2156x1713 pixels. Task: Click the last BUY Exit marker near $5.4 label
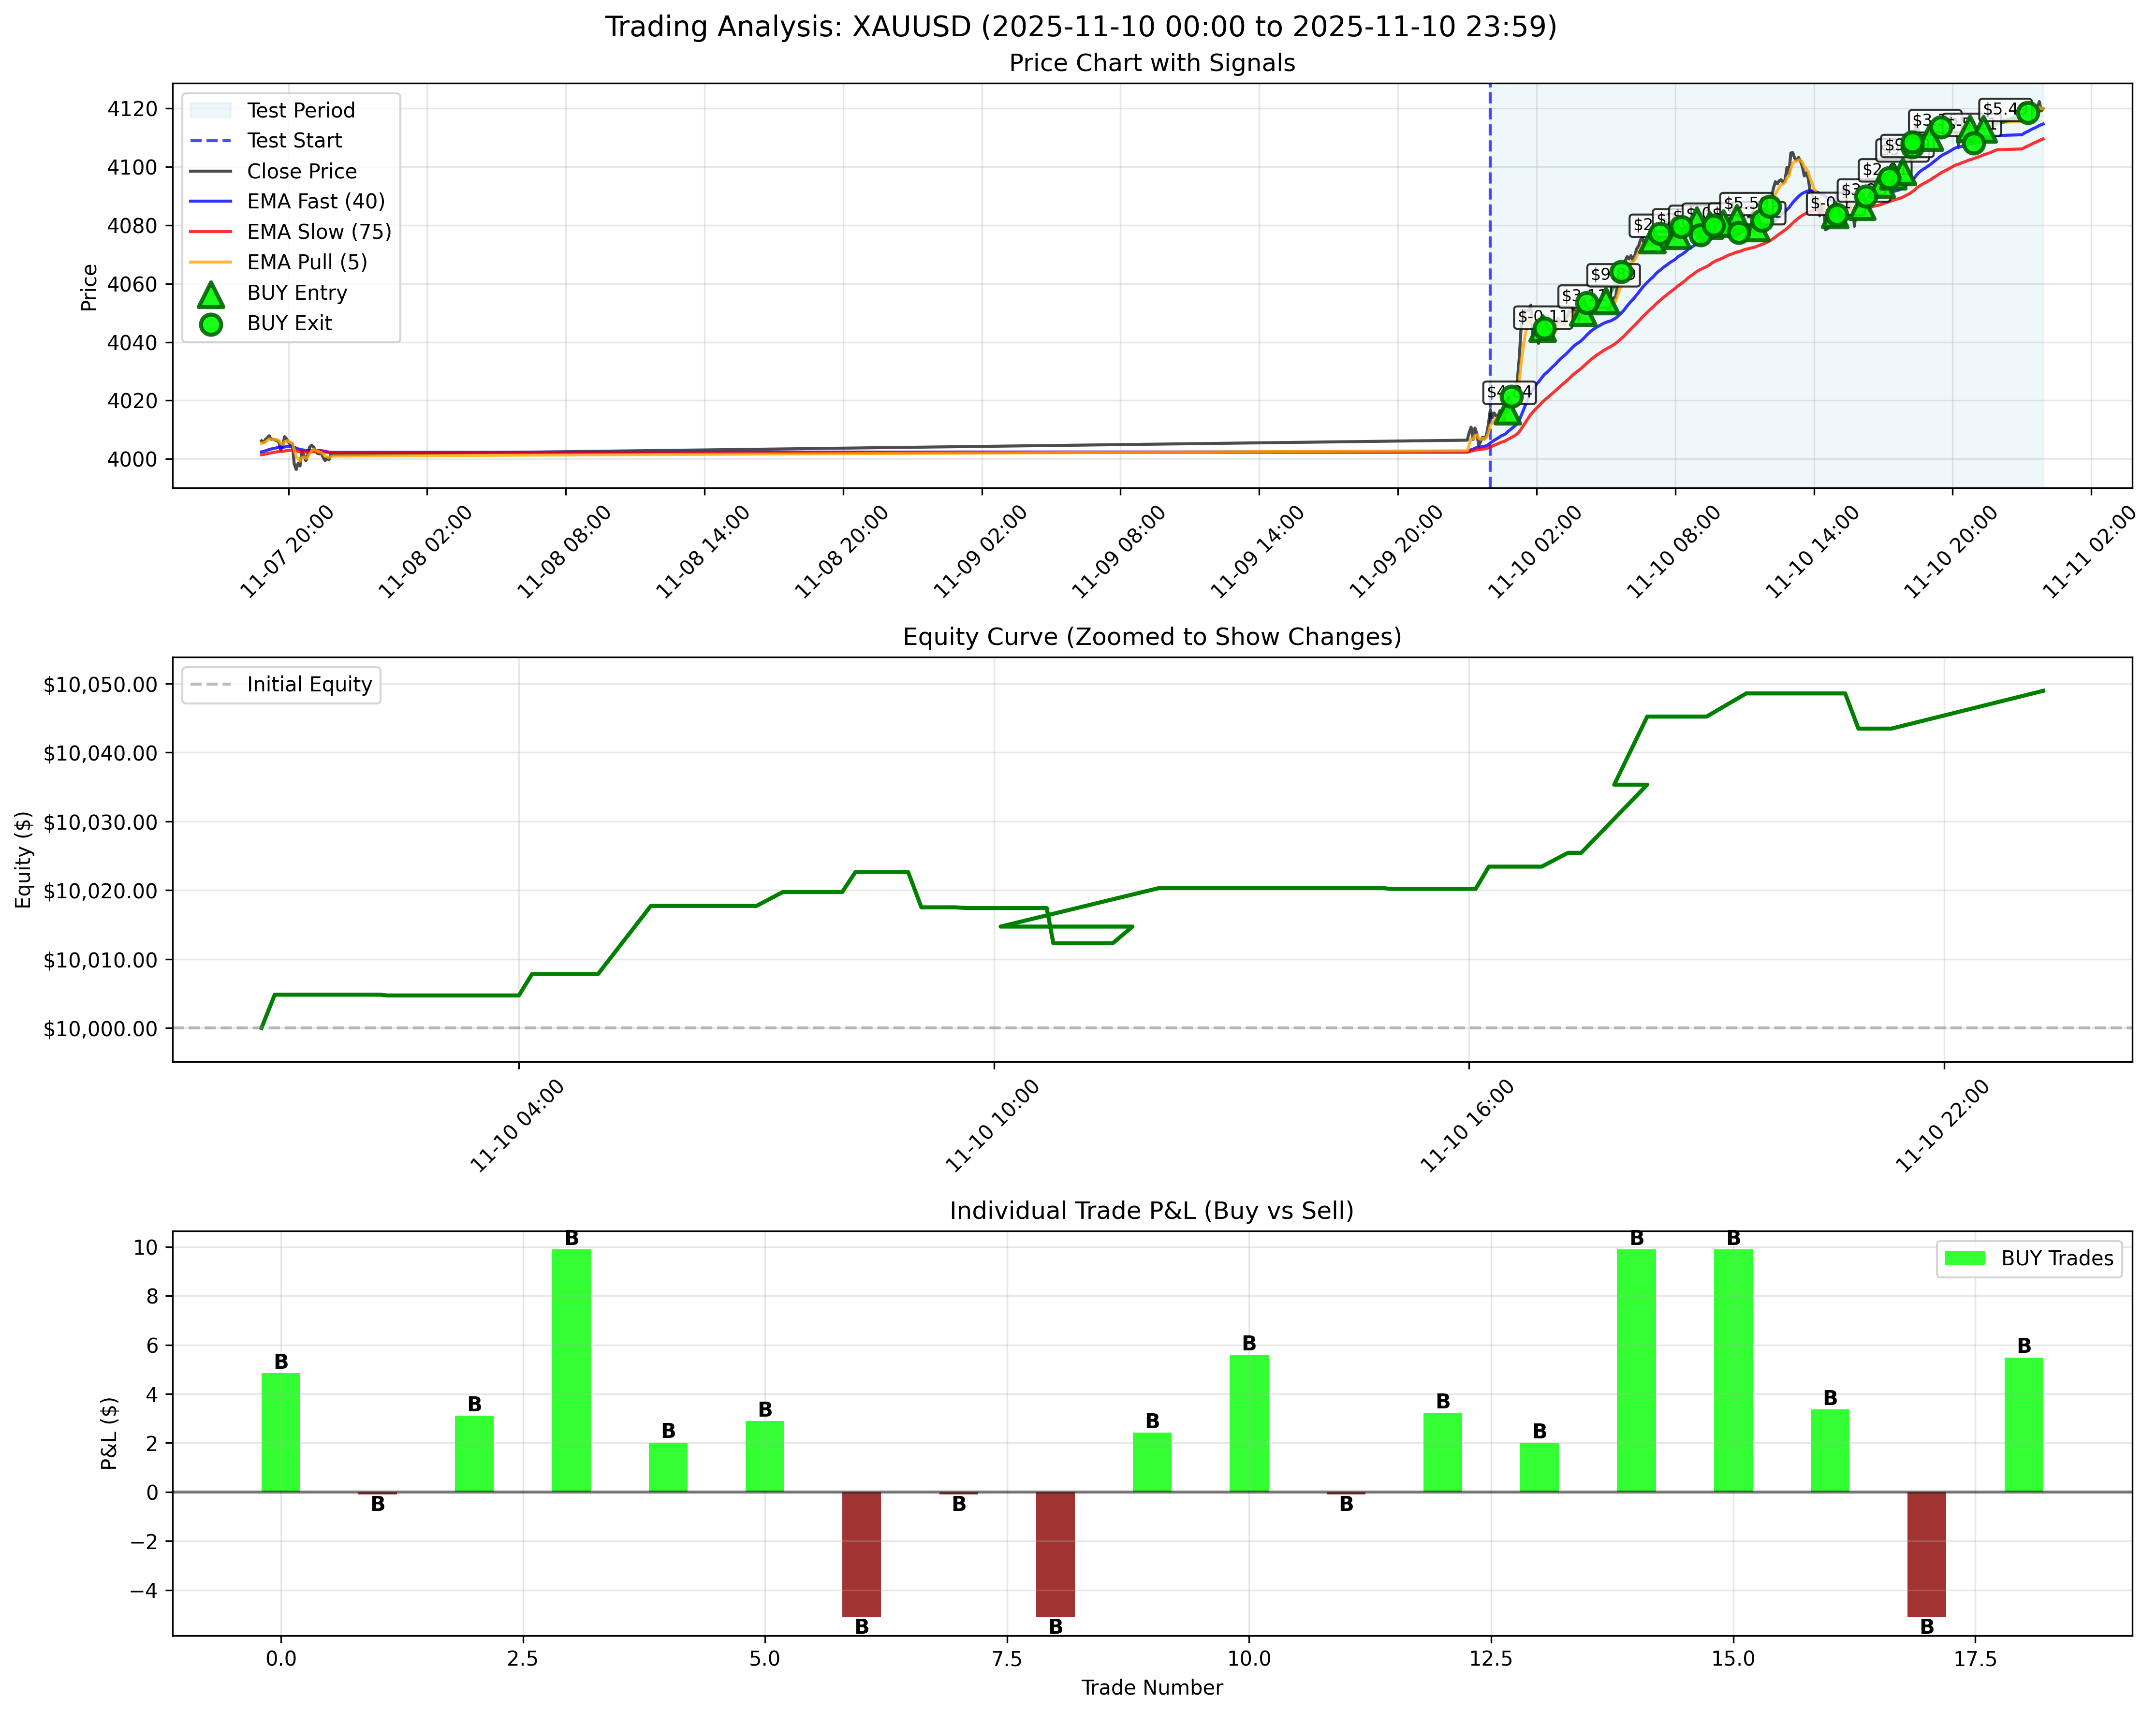[x=2027, y=113]
